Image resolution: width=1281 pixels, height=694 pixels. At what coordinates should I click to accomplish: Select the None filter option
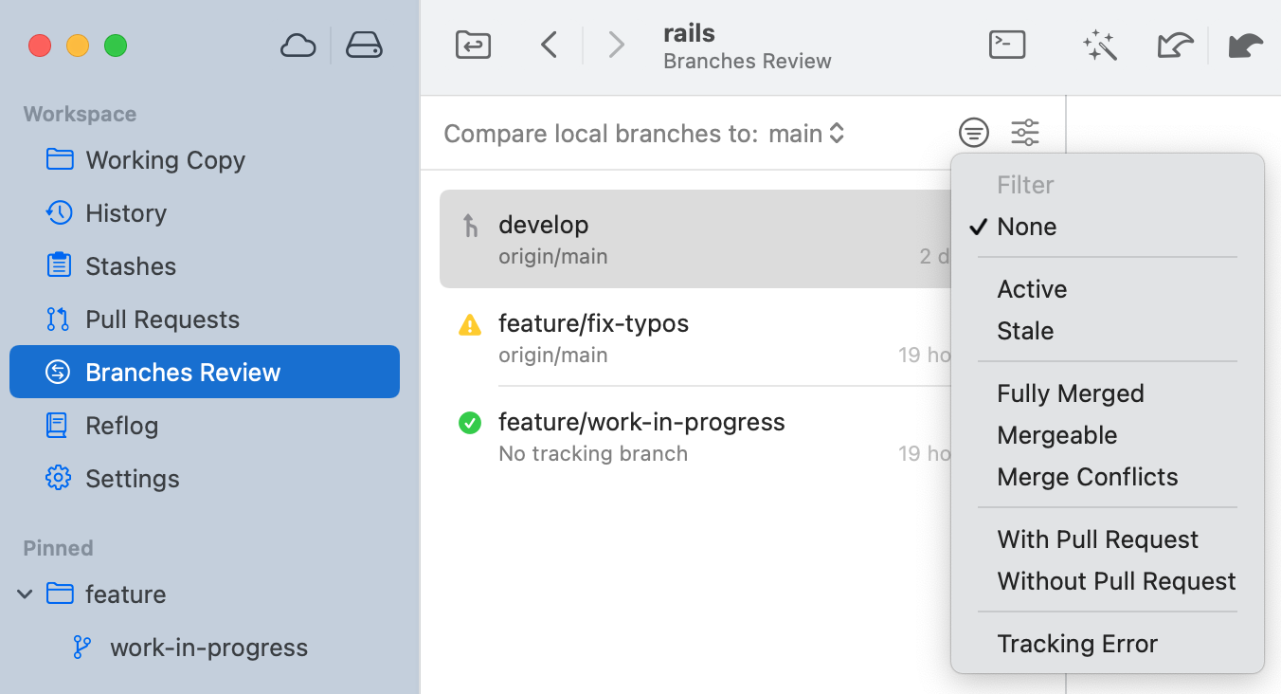[x=1026, y=227]
